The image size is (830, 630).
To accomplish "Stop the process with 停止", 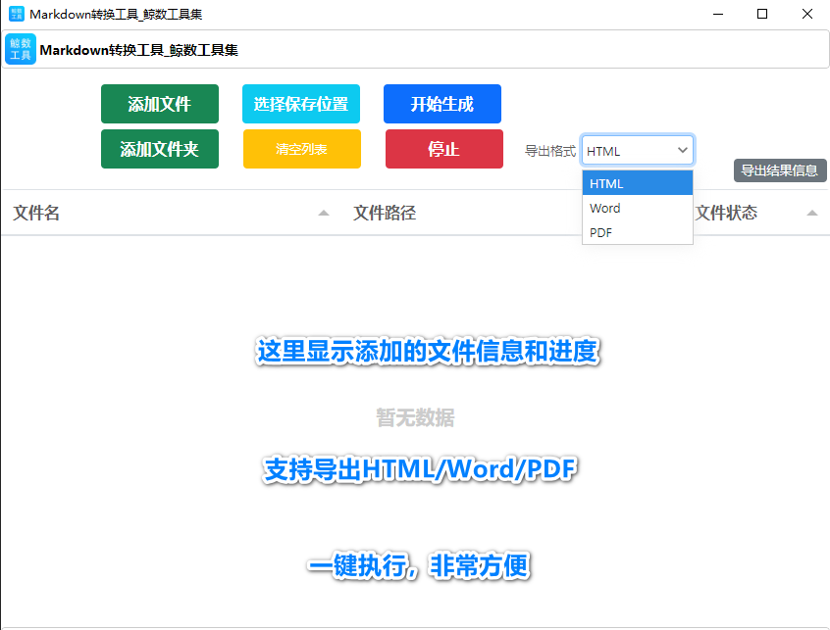I will coord(444,149).
